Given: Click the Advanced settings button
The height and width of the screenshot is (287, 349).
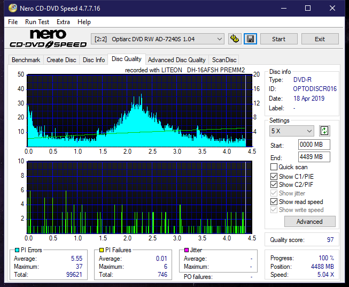Looking at the screenshot, I should coord(309,222).
